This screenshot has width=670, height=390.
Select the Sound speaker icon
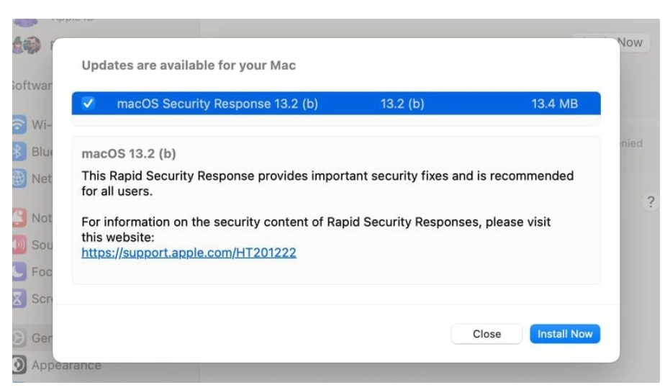pyautogui.click(x=19, y=245)
